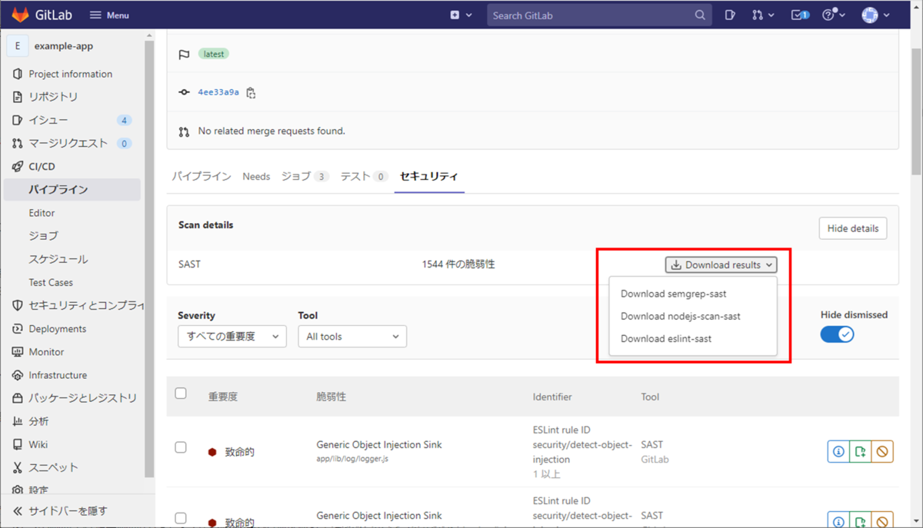Check the select-all checkbox in table header
The image size is (923, 528).
[181, 394]
